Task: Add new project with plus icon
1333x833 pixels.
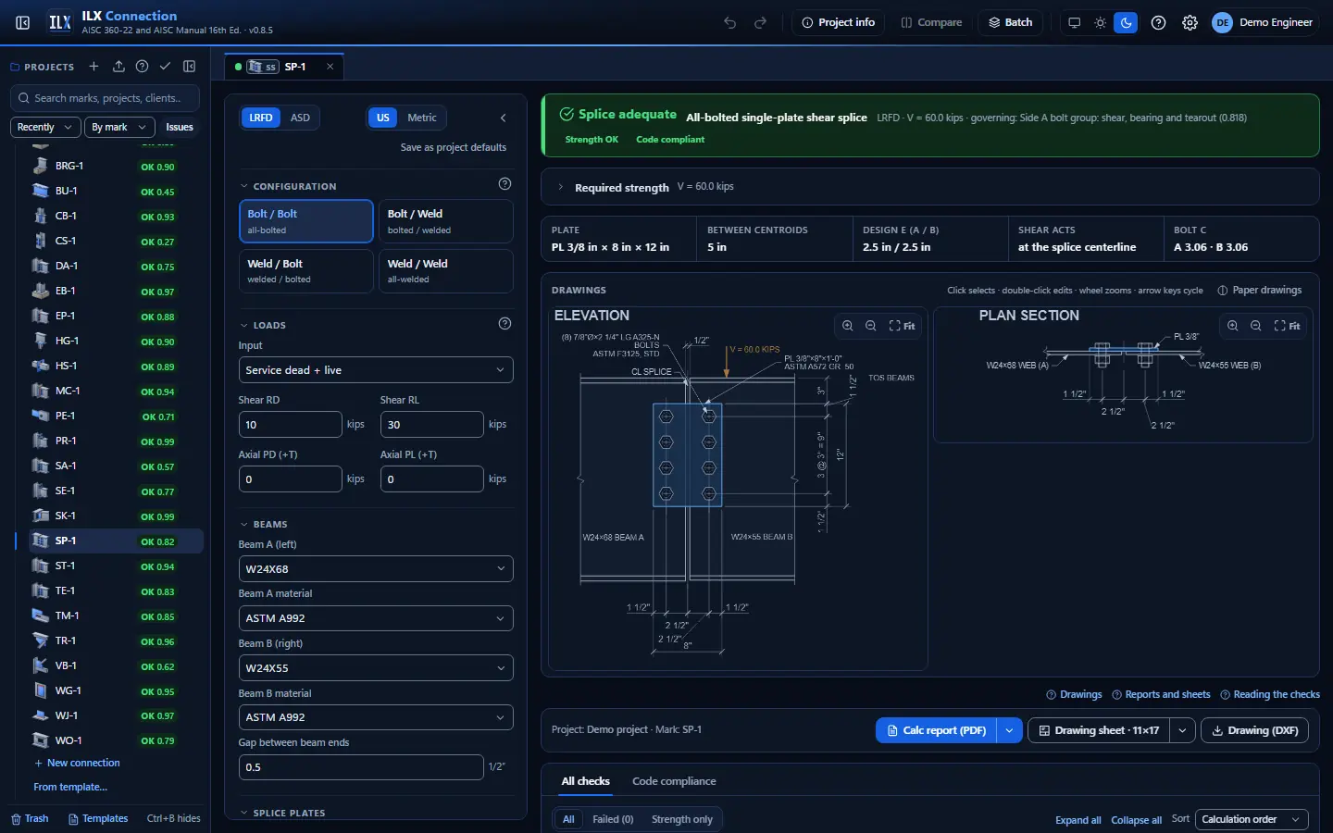Action: (93, 67)
